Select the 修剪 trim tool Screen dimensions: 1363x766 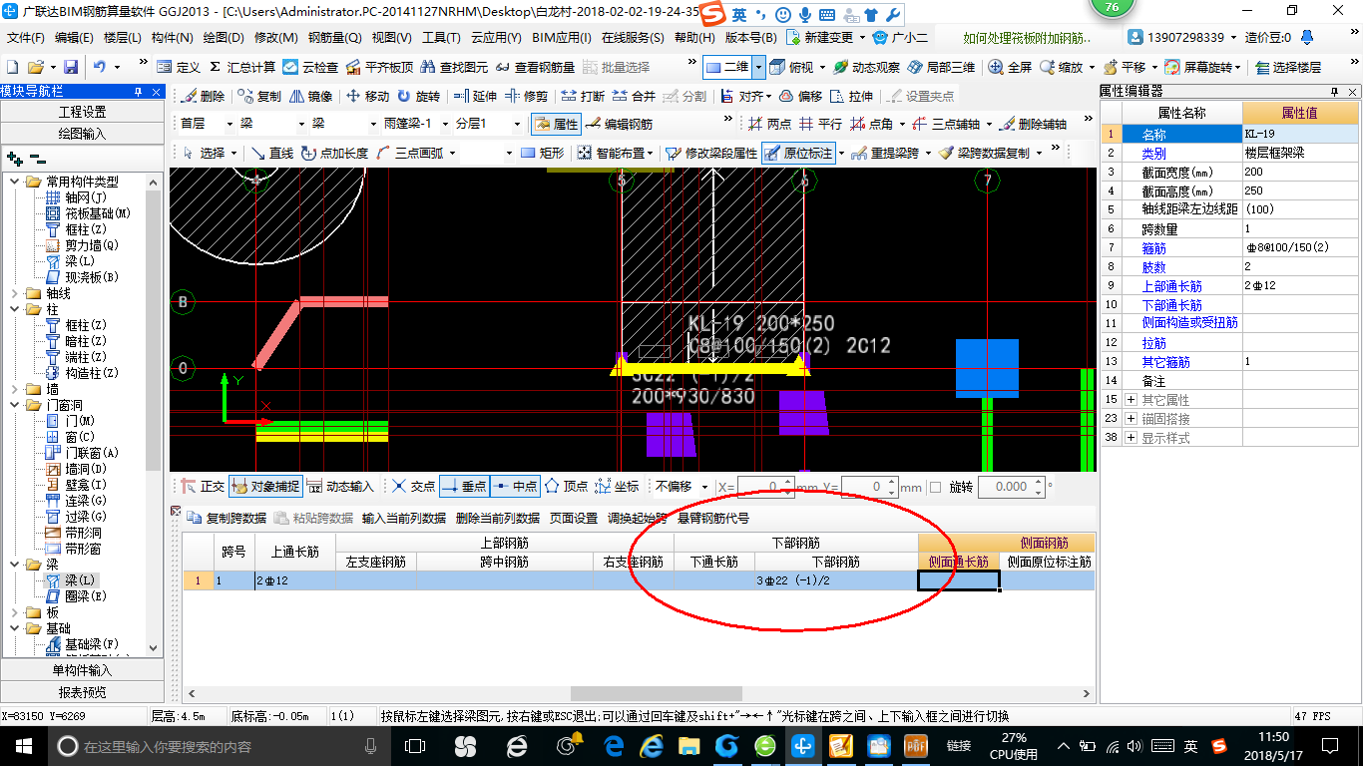pos(526,96)
